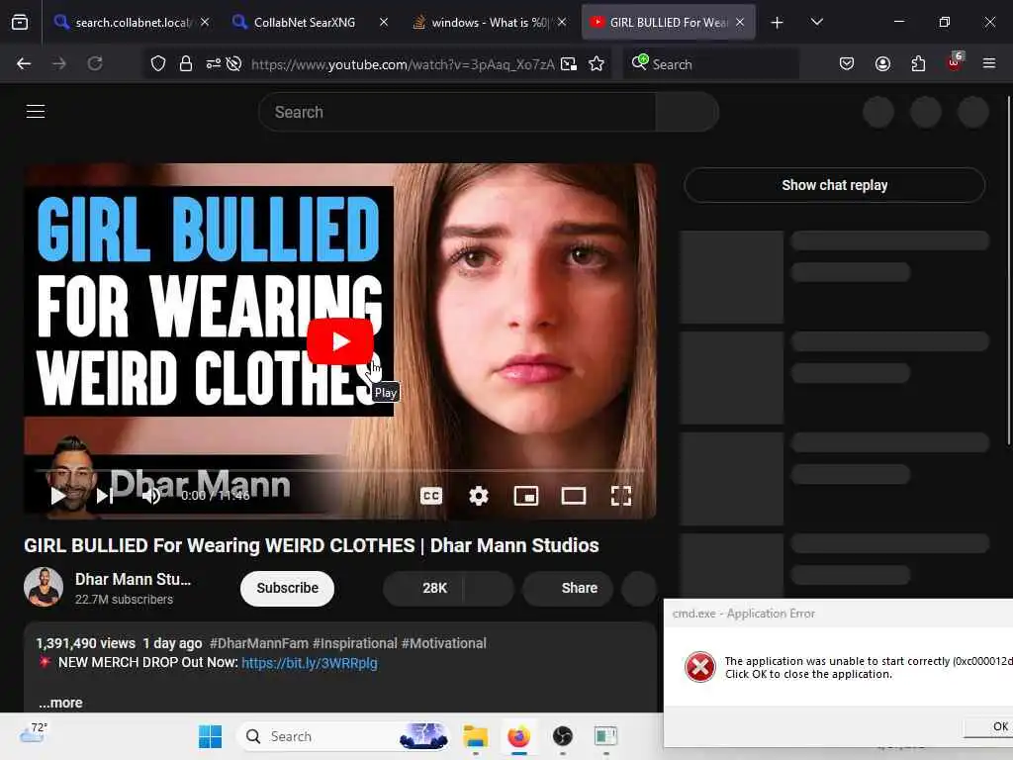Screen dimensions: 1013x760
Task: Expand the list all tabs dropdown
Action: click(x=816, y=22)
